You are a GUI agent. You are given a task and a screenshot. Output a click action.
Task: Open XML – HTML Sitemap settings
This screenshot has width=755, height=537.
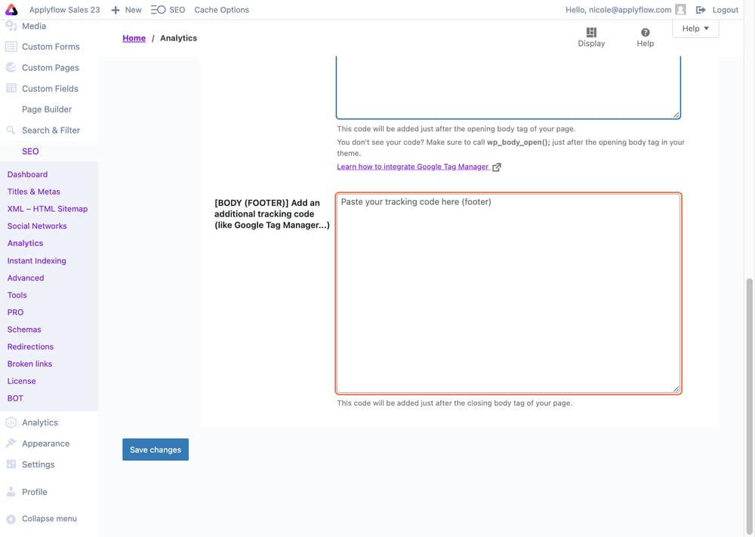click(47, 209)
